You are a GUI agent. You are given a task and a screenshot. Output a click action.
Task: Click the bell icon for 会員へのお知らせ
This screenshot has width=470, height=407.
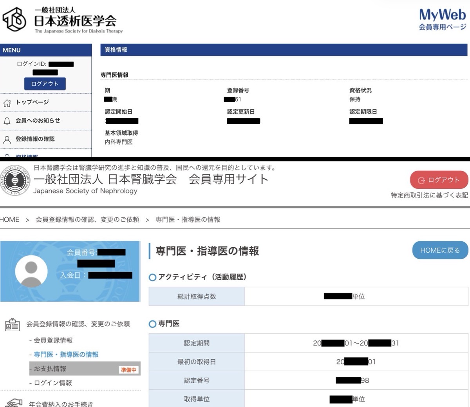[x=6, y=121]
